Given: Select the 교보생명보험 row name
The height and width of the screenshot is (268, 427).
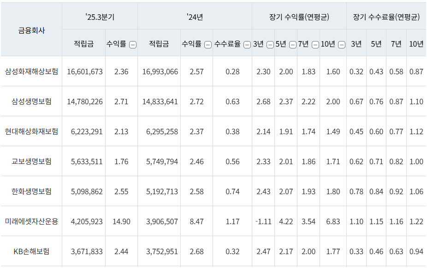Looking at the screenshot, I should tap(32, 161).
